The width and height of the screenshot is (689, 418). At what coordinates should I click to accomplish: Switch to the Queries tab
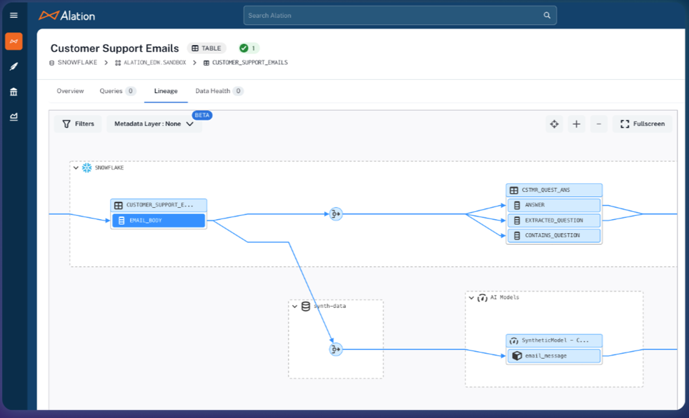click(x=111, y=91)
